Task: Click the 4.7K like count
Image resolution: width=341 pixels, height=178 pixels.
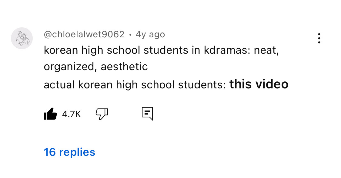Action: [72, 114]
